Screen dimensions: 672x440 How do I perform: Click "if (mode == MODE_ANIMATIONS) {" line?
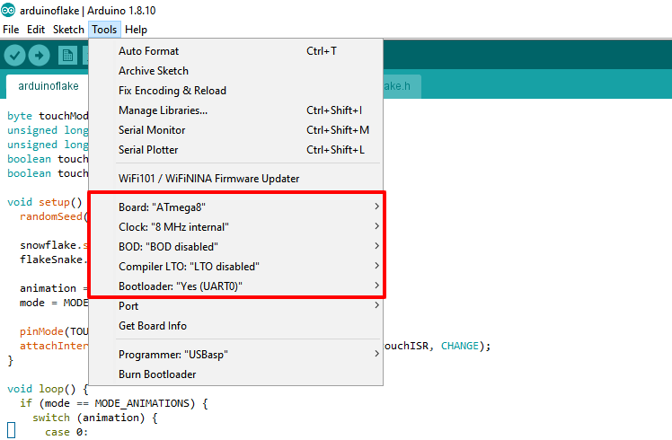[x=114, y=403]
